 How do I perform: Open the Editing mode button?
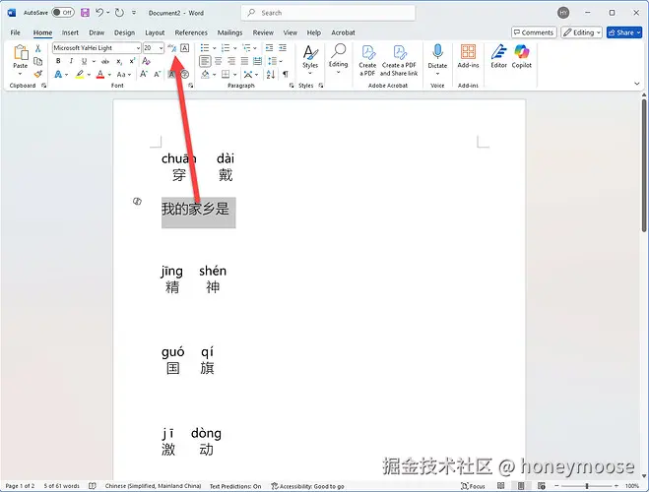[x=581, y=32]
